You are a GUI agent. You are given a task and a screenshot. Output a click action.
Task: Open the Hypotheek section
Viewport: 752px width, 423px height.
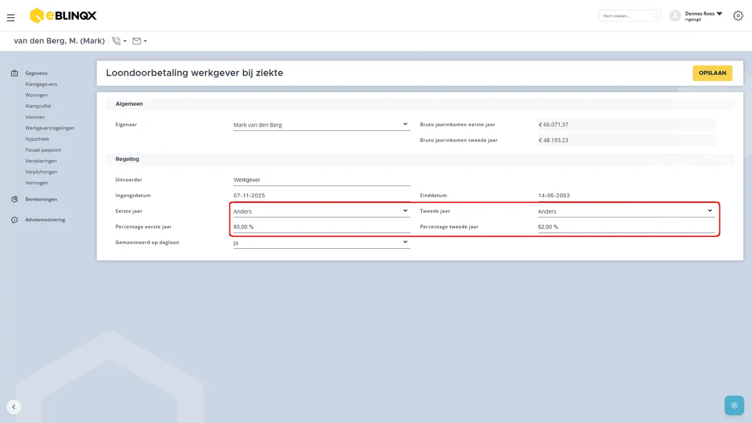[x=37, y=139]
